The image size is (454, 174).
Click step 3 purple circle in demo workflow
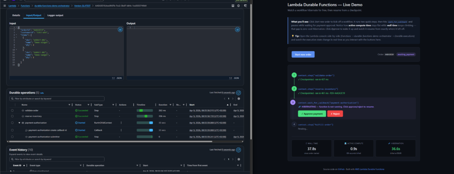coord(293,102)
